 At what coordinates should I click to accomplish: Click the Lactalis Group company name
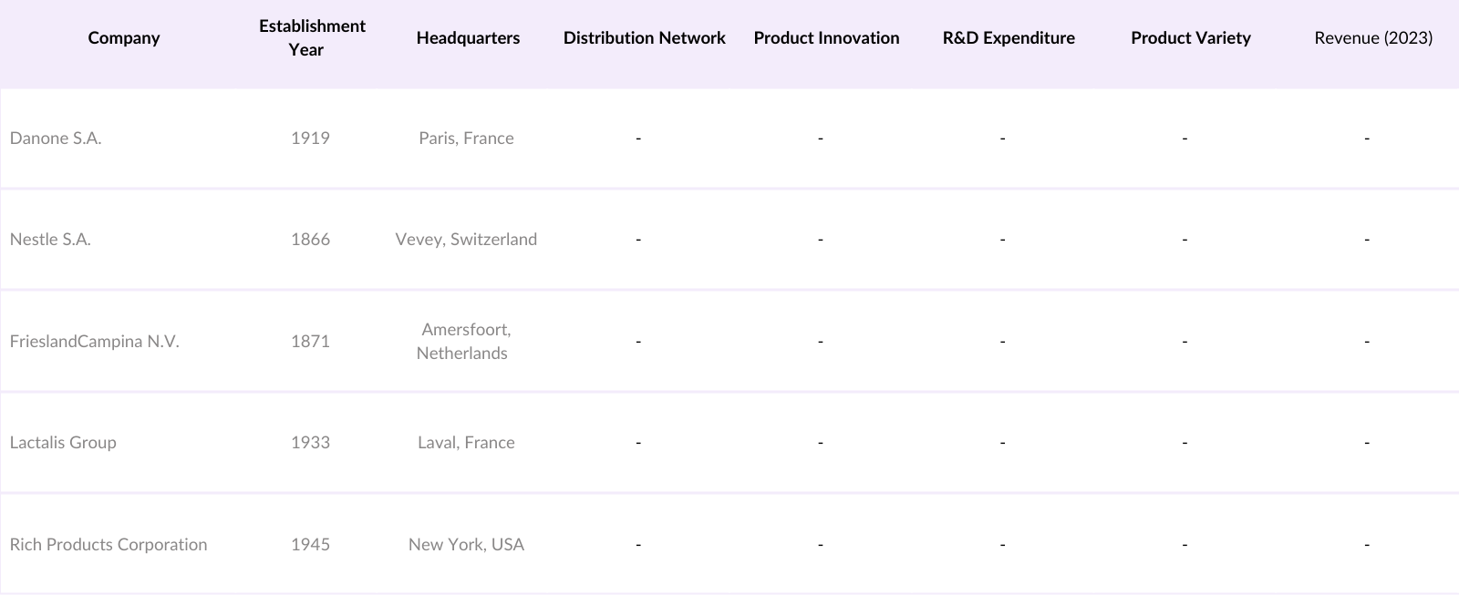(63, 443)
